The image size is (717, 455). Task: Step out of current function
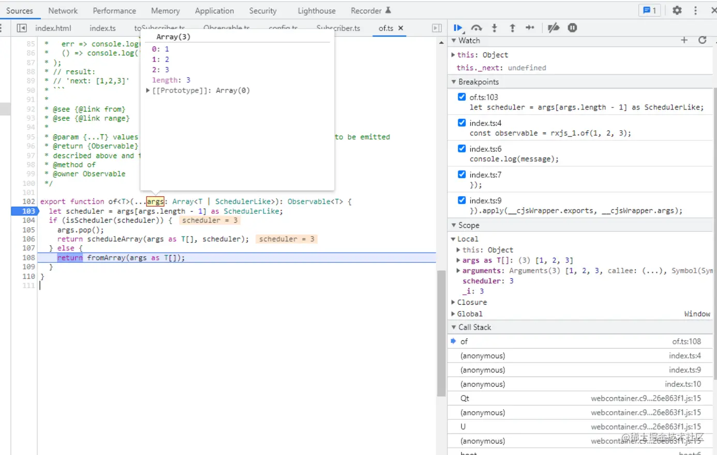point(512,28)
